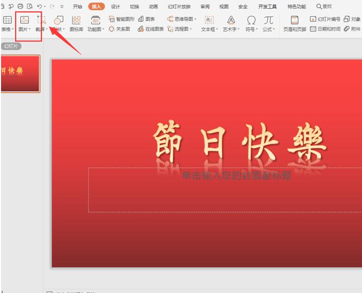Screen dimensions: 362x293
Task: Click the print icon in quick access bar
Action: (x=20, y=6)
